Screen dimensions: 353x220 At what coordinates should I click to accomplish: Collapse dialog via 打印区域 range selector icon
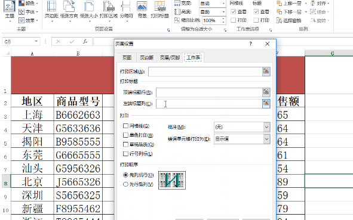point(266,72)
